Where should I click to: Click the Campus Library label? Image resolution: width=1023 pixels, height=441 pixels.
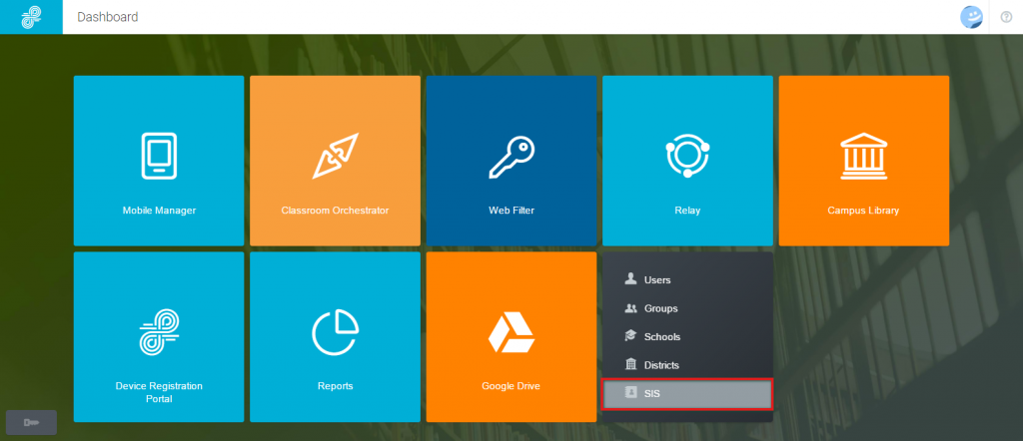863,211
